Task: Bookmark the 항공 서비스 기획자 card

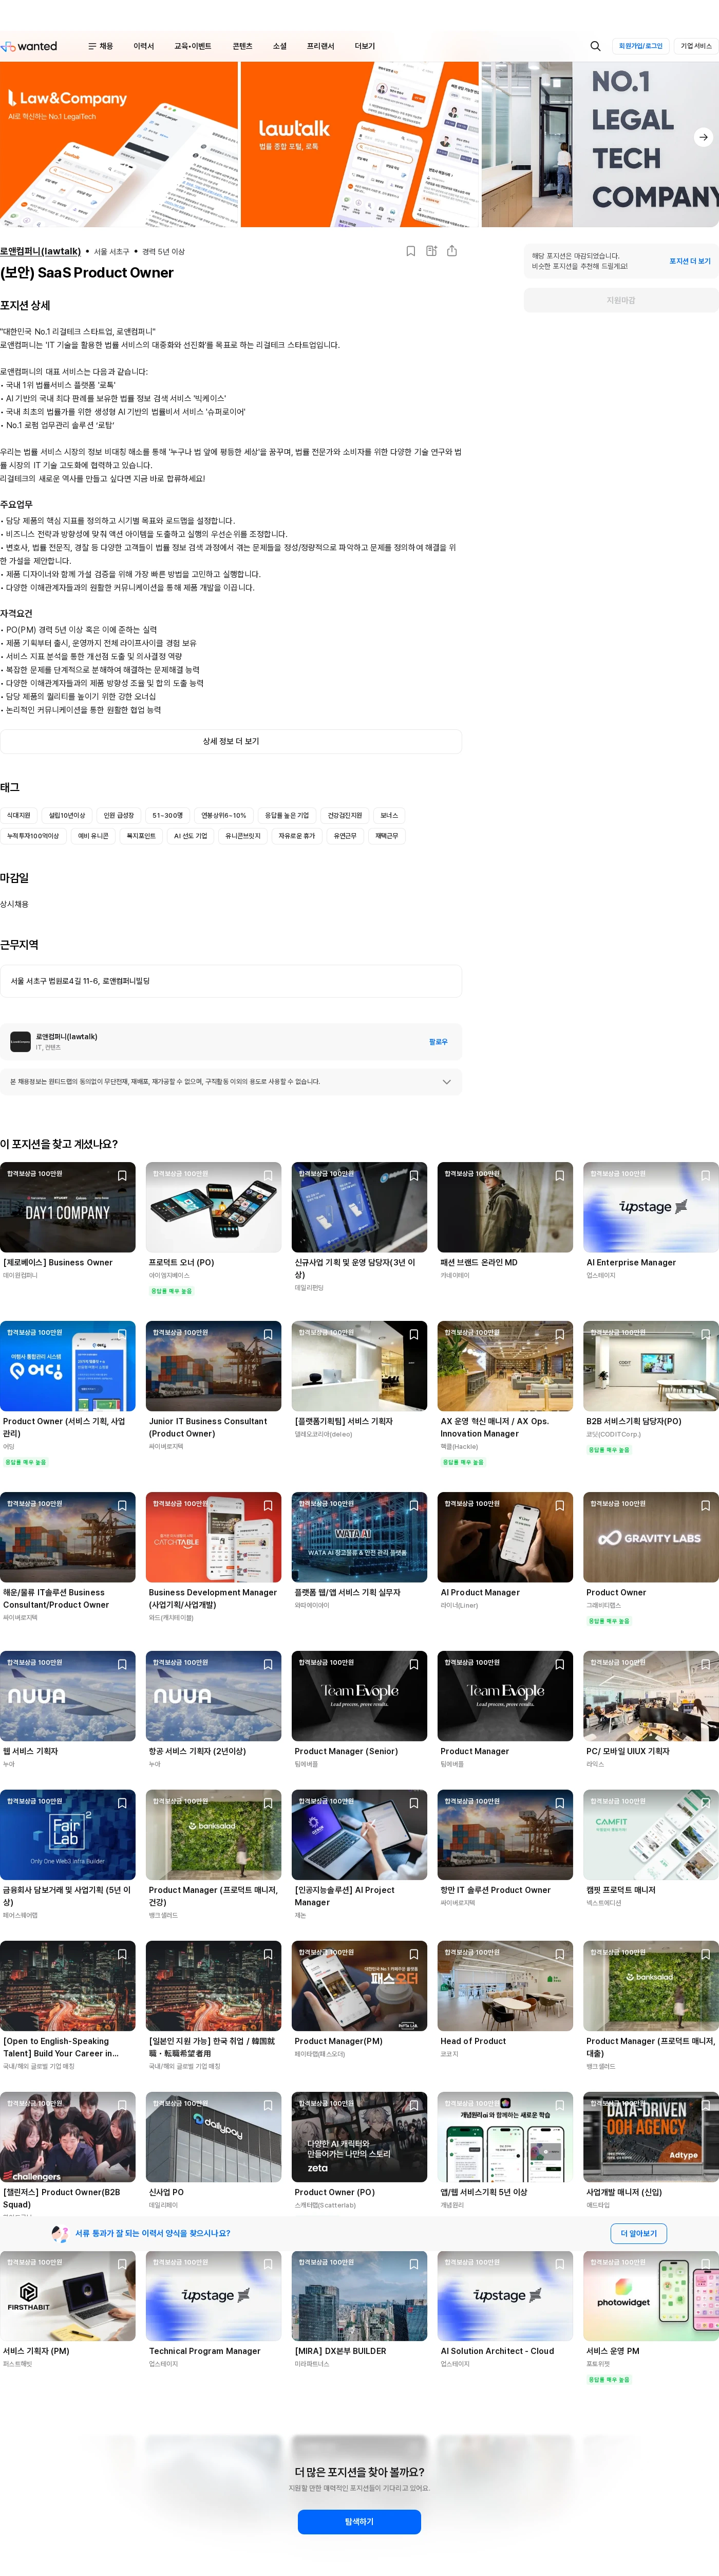Action: tap(268, 1665)
